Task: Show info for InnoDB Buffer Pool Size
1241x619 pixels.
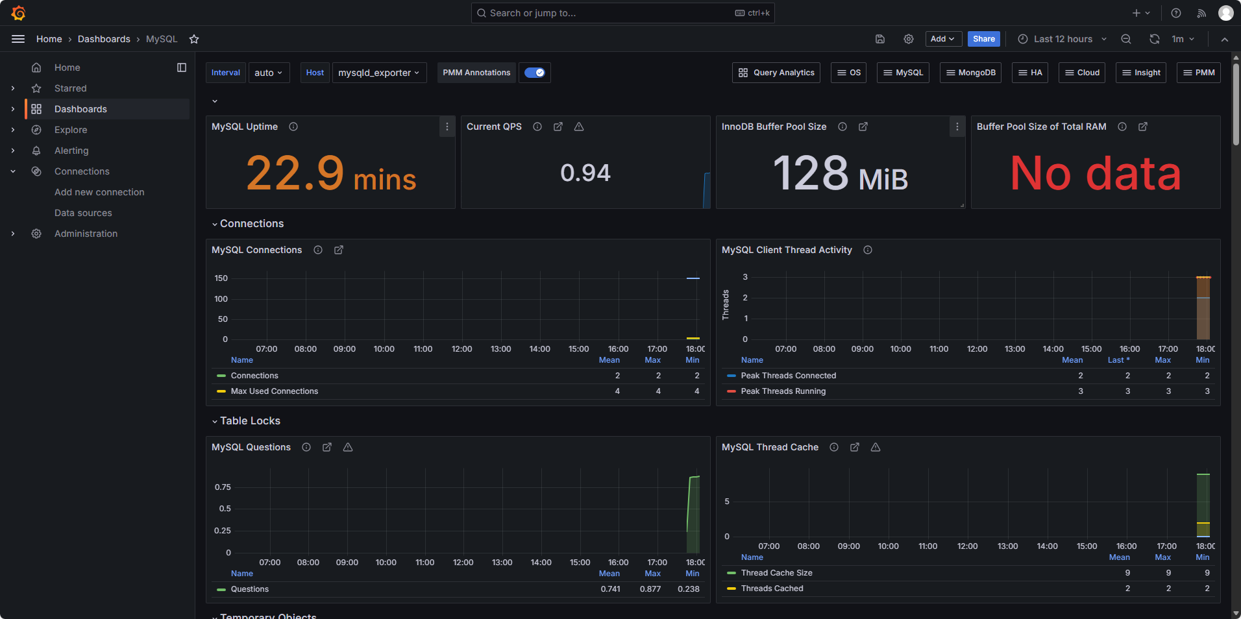Action: click(x=842, y=127)
